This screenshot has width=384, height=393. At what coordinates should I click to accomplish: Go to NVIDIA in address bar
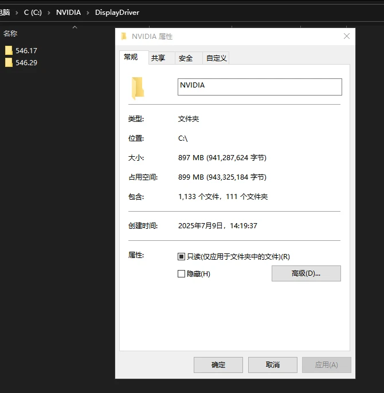[x=68, y=13]
